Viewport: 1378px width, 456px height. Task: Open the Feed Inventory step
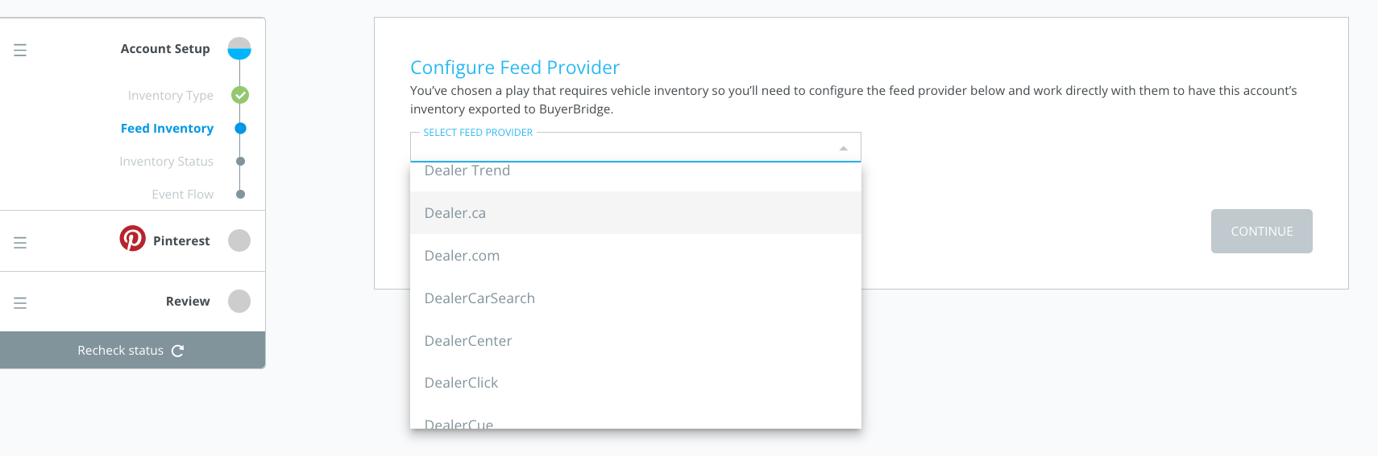167,128
